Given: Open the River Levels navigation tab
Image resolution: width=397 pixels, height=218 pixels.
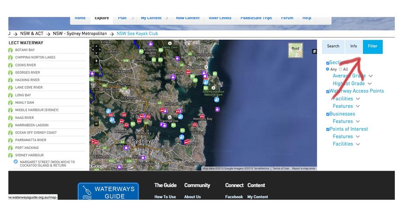Looking at the screenshot, I should [x=220, y=19].
